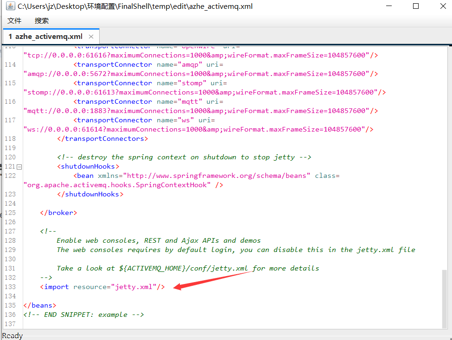
Task: Click line number 121 in the gutter
Action: point(10,166)
